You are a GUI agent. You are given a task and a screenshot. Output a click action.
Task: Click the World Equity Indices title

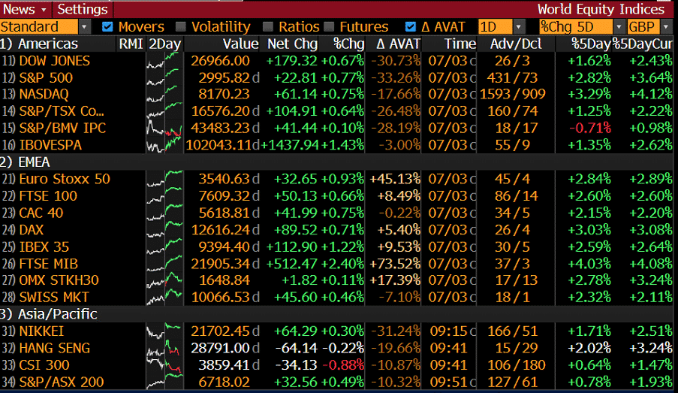coord(601,9)
